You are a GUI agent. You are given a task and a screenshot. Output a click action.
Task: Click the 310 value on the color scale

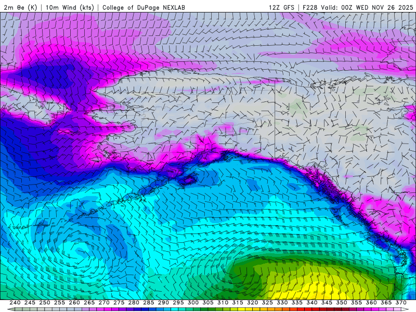point(223,303)
